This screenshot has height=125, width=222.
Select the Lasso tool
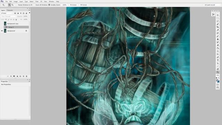point(217,21)
